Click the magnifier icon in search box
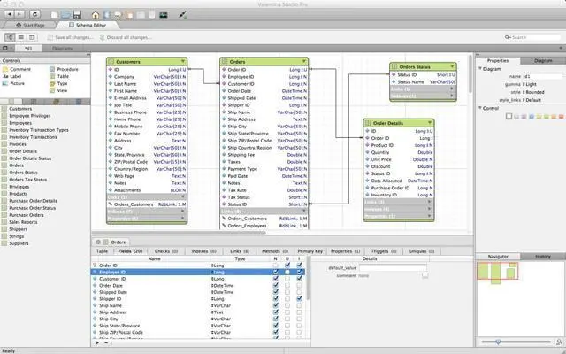Screen dimensions: 566x354 (508, 37)
